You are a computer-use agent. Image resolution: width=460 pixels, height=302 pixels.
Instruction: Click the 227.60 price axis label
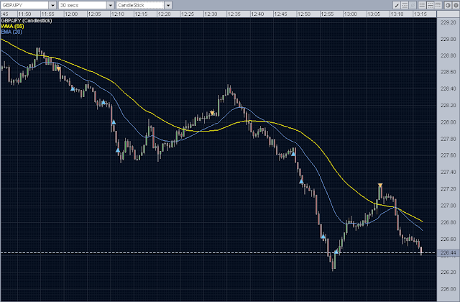point(448,155)
